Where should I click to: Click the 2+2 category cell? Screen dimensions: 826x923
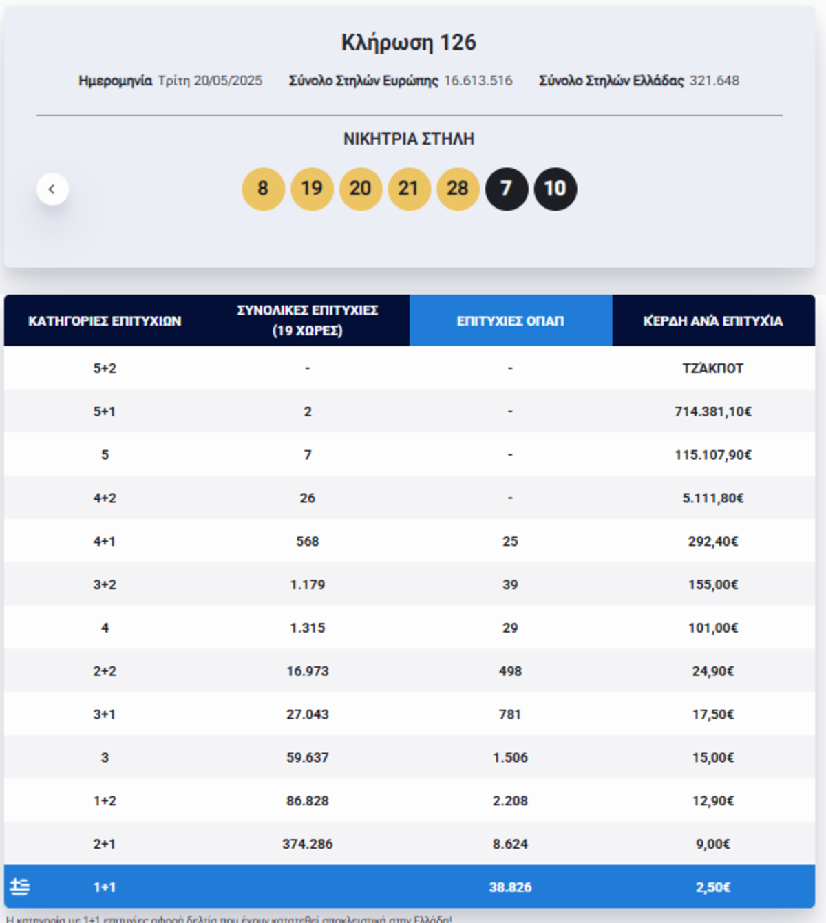tap(105, 671)
